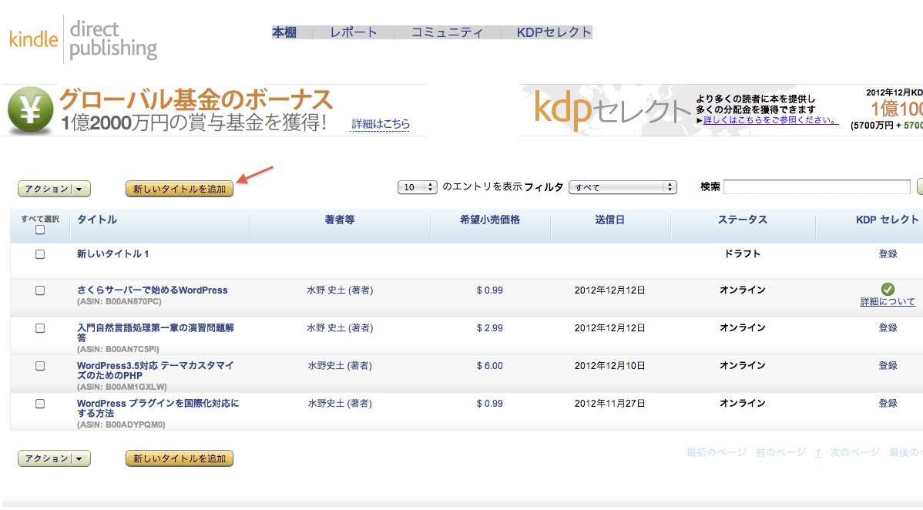Sort by the ステータス column header
Image resolution: width=923 pixels, height=510 pixels.
(742, 220)
